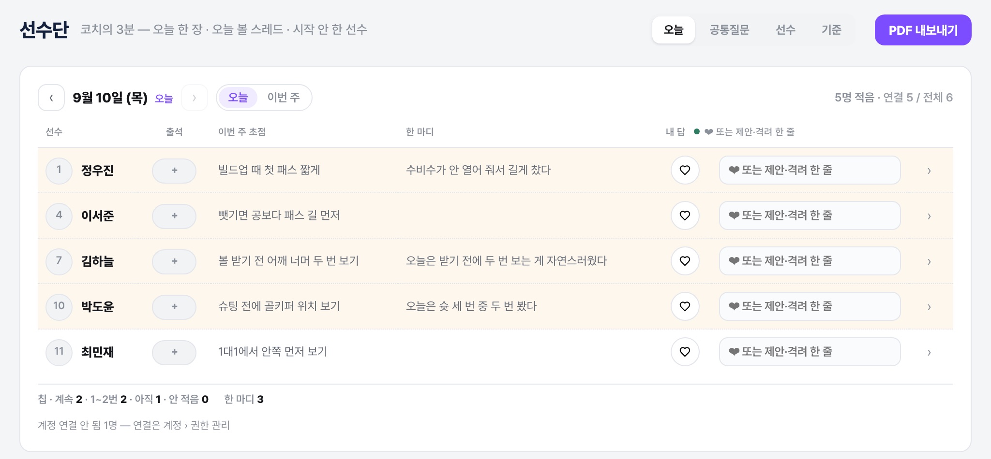Click the 선수단 page title
This screenshot has width=991, height=459.
pos(44,30)
